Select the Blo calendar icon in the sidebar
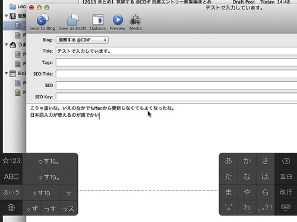 point(13,73)
